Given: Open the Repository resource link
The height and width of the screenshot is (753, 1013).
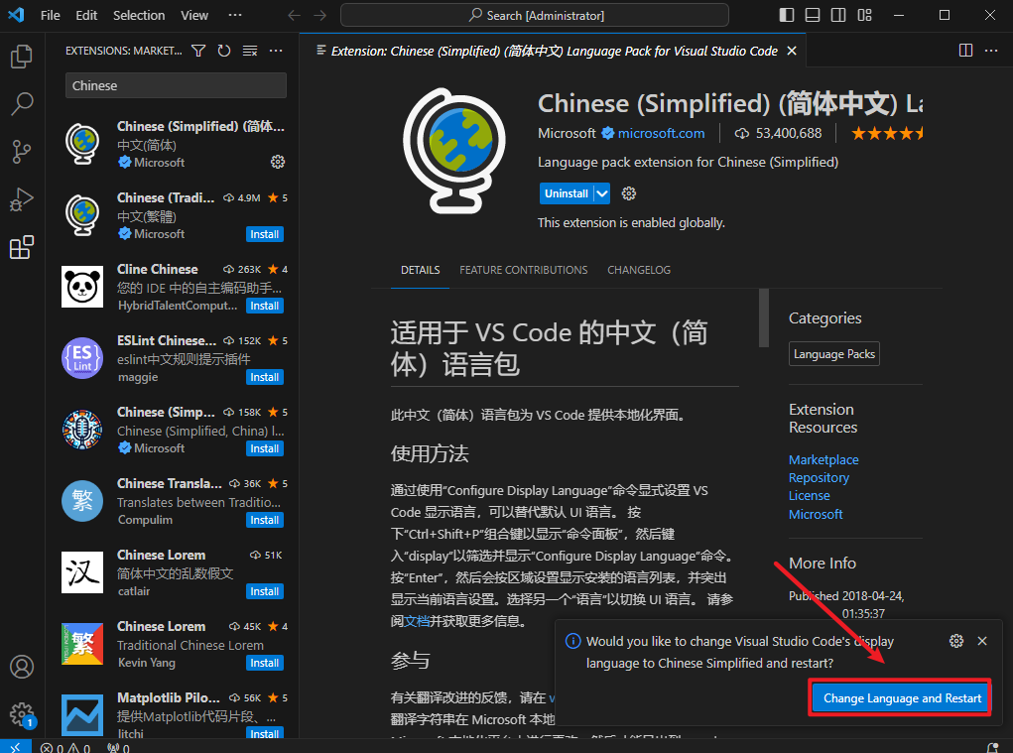Looking at the screenshot, I should click(x=819, y=478).
